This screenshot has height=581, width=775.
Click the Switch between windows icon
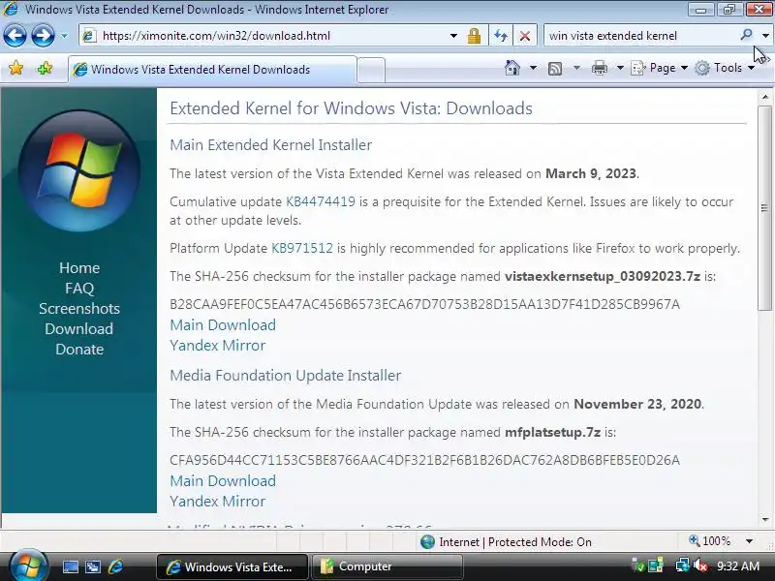tap(93, 566)
